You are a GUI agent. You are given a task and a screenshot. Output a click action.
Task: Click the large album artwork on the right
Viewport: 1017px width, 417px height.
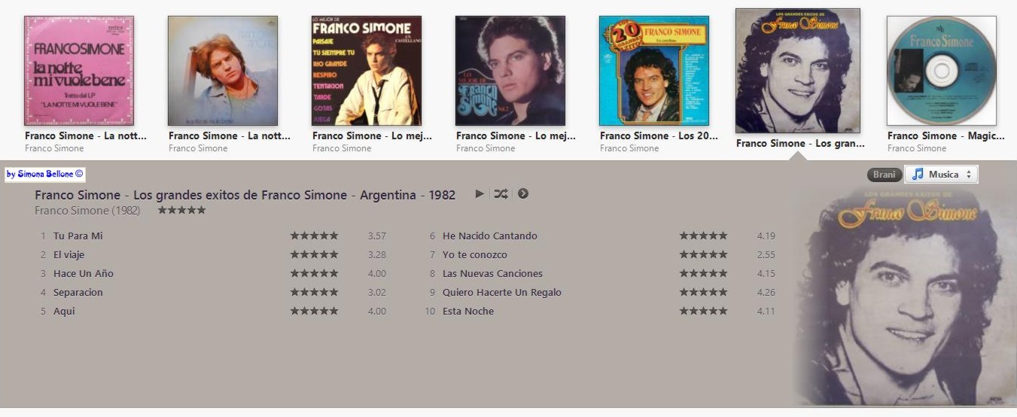pyautogui.click(x=903, y=296)
